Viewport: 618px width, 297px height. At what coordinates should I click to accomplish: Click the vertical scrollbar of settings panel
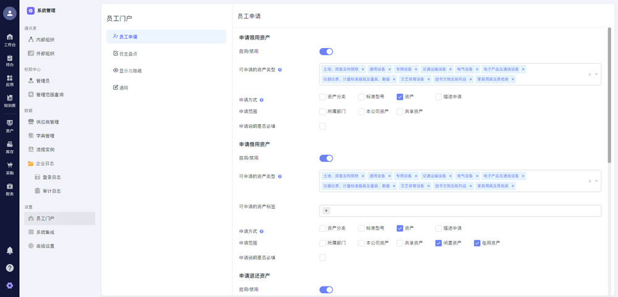(x=610, y=94)
